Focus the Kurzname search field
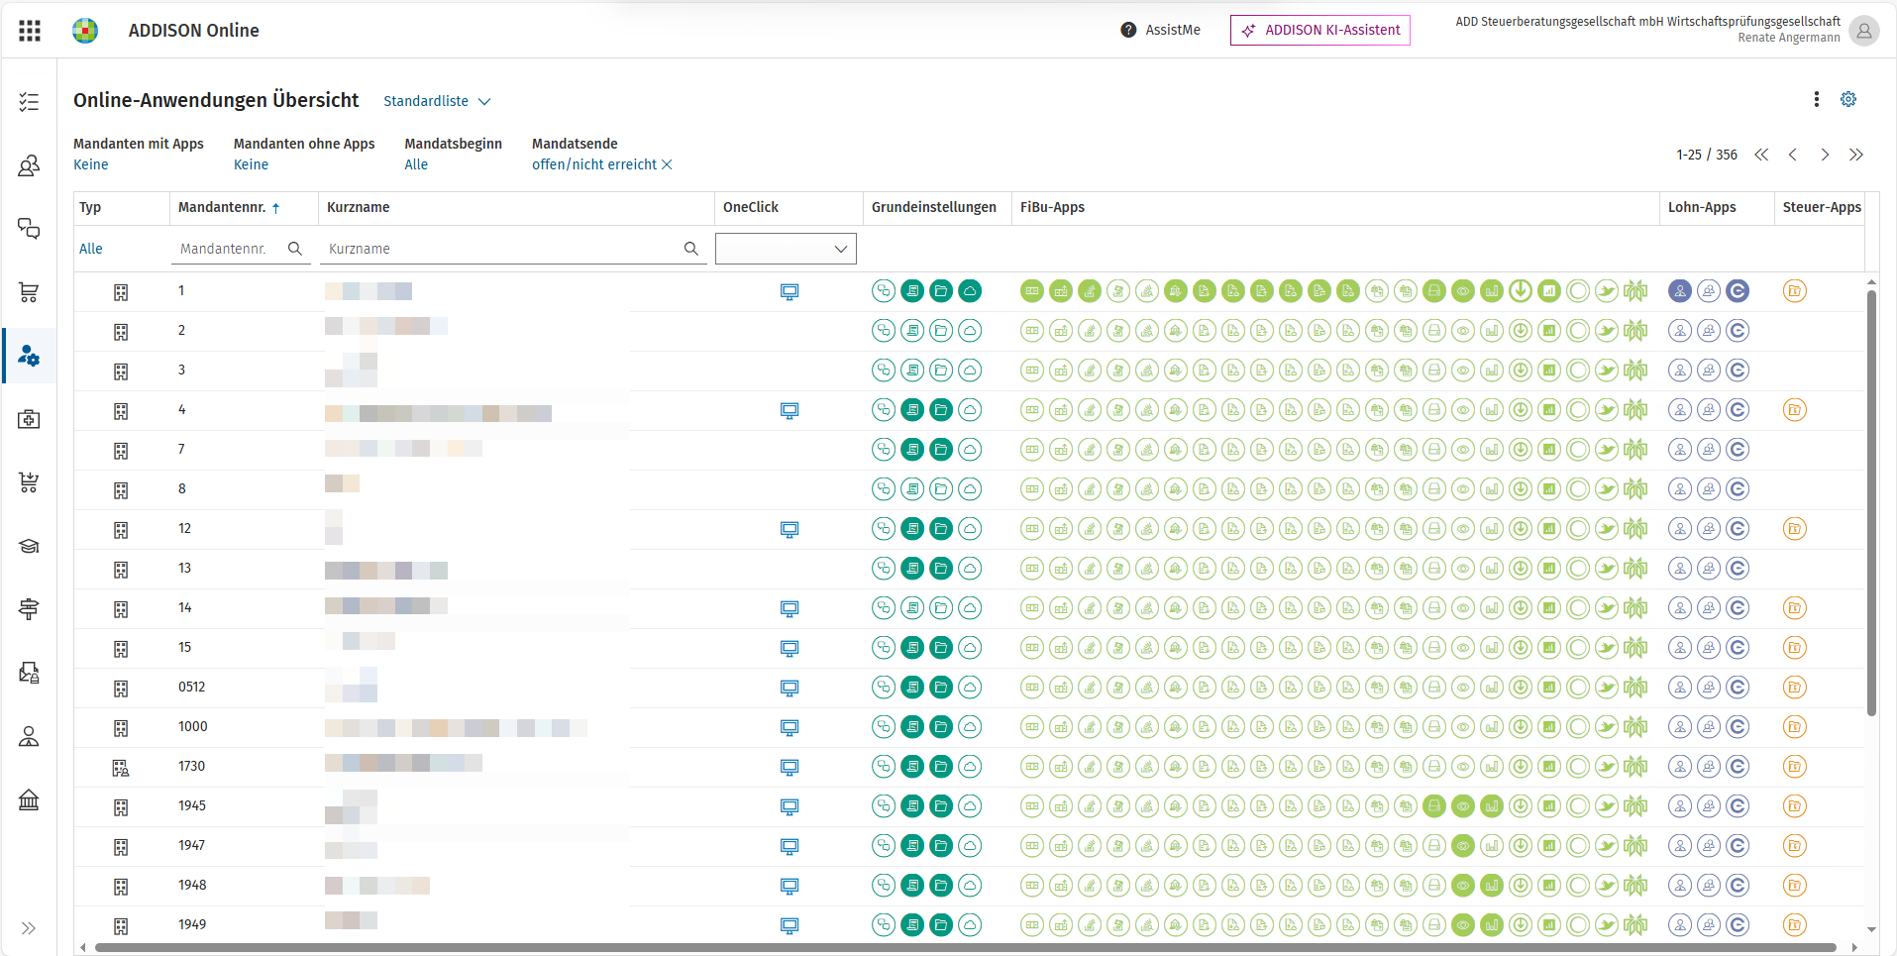The height and width of the screenshot is (956, 1897). [513, 249]
